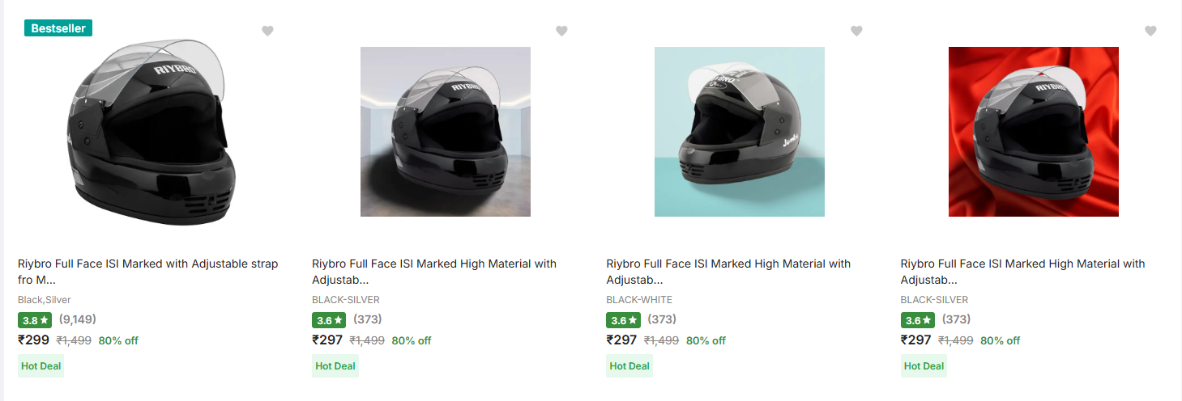The height and width of the screenshot is (401, 1182).
Task: Click the 3.6 rating badge on Black-White helmet
Action: [623, 320]
